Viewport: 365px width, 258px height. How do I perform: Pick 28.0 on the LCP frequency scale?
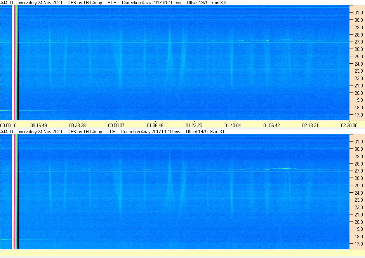359,164
